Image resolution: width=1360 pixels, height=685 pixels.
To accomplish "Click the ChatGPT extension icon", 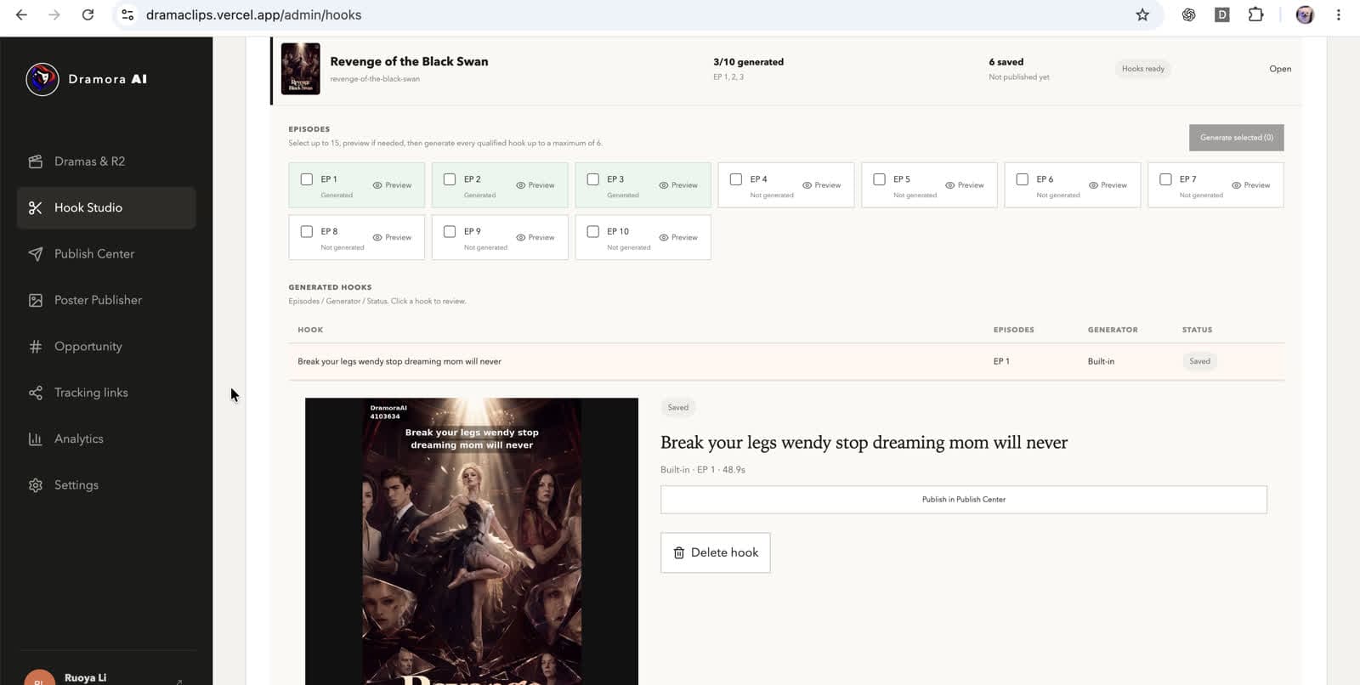I will pos(1188,14).
